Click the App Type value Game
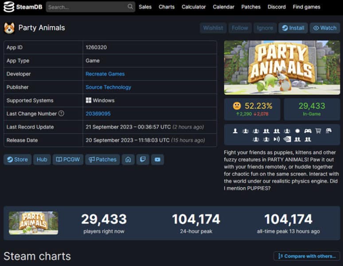 [93, 61]
